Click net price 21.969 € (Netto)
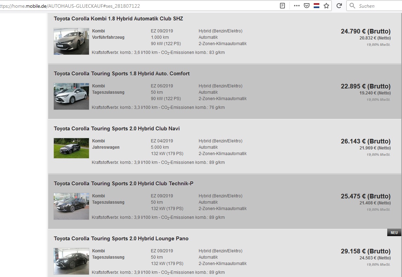The image size is (402, 277). (375, 148)
